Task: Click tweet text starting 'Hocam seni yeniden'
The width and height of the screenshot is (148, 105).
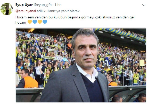Action: [75, 20]
